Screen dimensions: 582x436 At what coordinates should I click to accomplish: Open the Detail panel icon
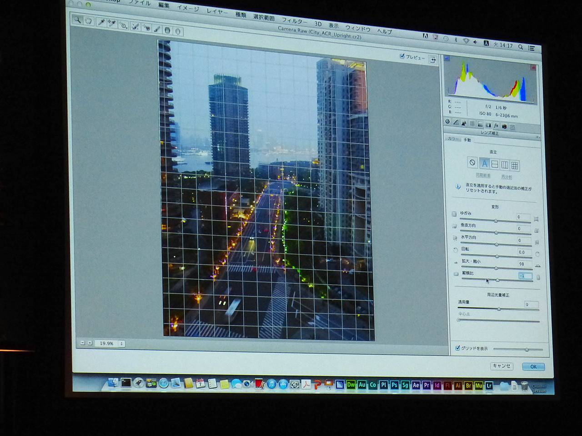coord(464,123)
